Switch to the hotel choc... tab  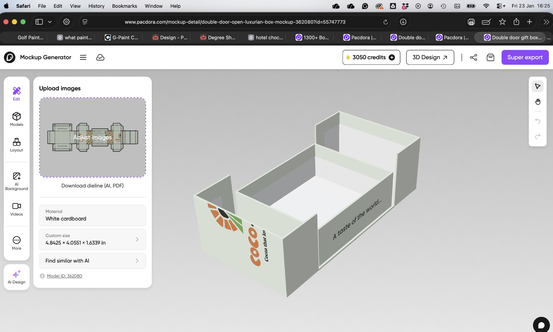[x=265, y=37]
